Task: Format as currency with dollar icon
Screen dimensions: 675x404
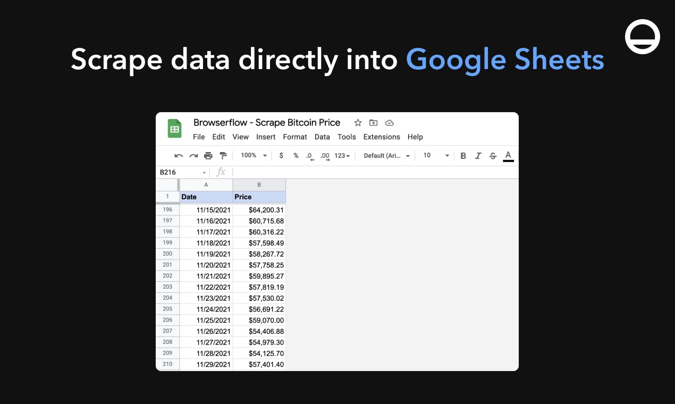Action: 281,156
